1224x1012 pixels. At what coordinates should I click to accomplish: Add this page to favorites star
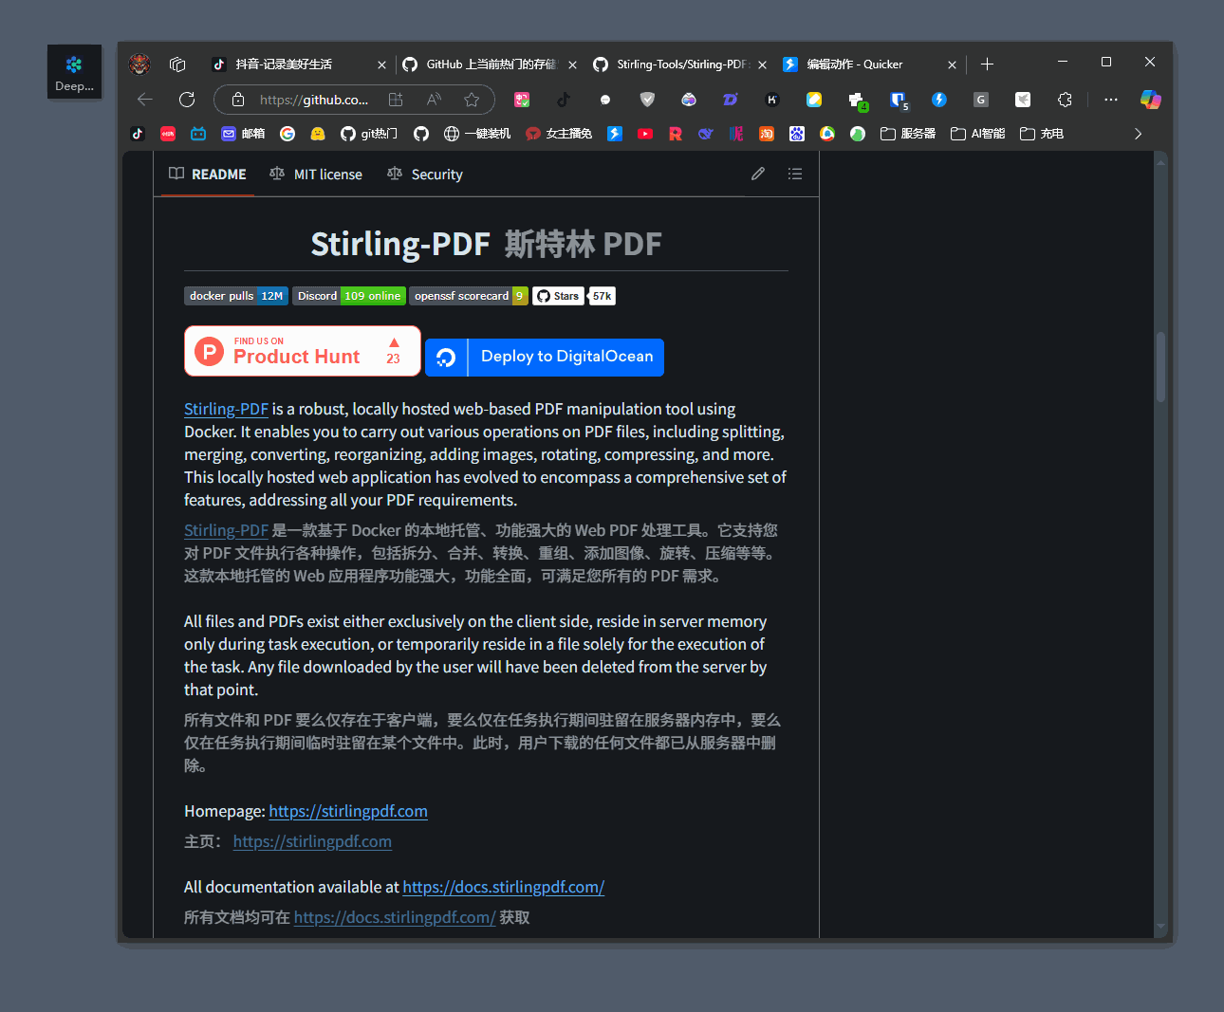(472, 100)
